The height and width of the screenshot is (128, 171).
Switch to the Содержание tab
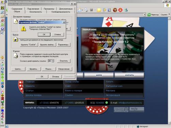click(17, 9)
